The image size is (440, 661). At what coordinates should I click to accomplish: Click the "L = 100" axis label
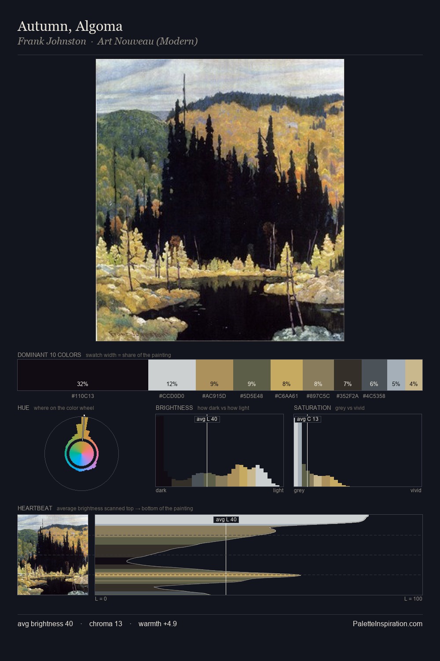coord(413,599)
